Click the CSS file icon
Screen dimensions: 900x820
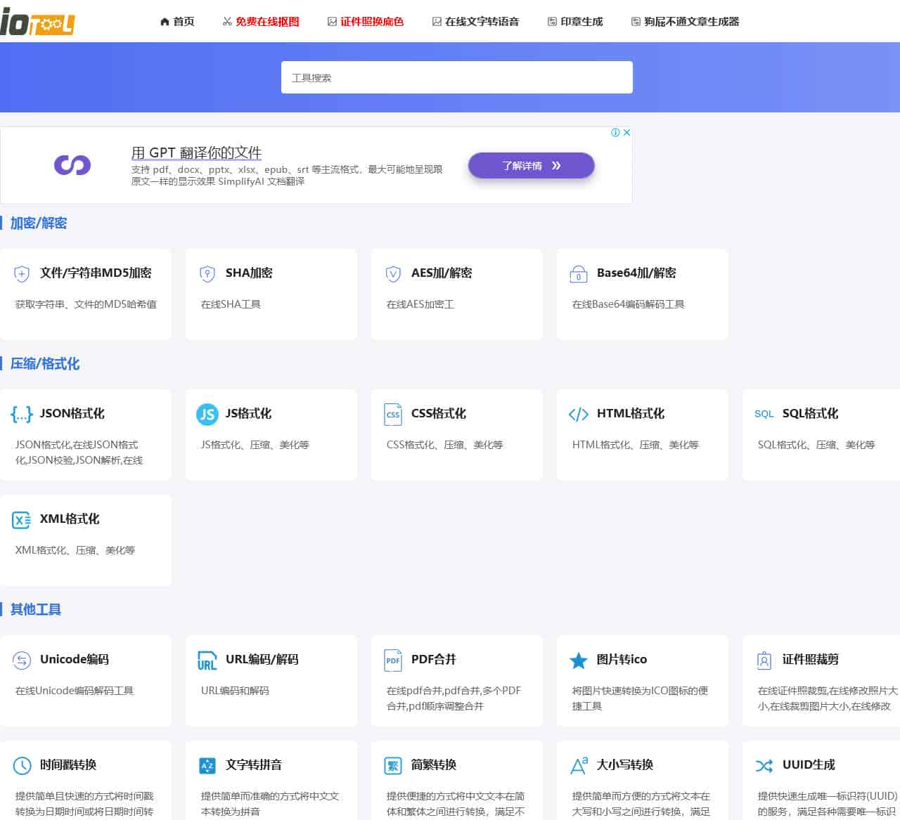coord(393,415)
